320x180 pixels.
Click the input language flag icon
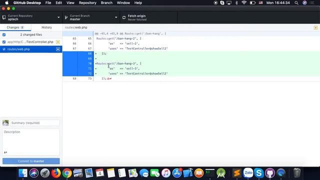[x=260, y=3]
